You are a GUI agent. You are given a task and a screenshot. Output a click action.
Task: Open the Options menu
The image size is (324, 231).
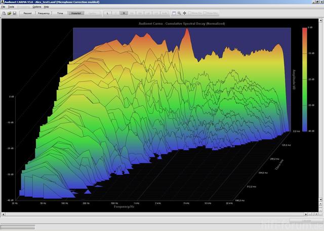click(37, 7)
